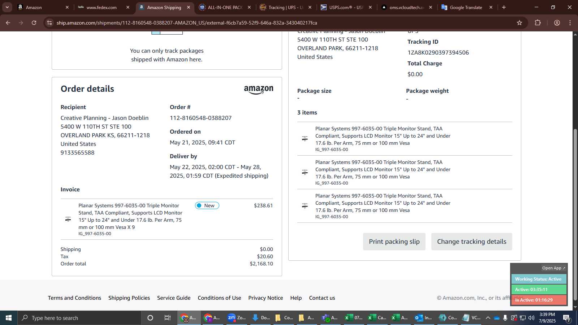Image resolution: width=578 pixels, height=325 pixels.
Task: Switch to the ALL-IN-ONE PACK tab
Action: (225, 7)
